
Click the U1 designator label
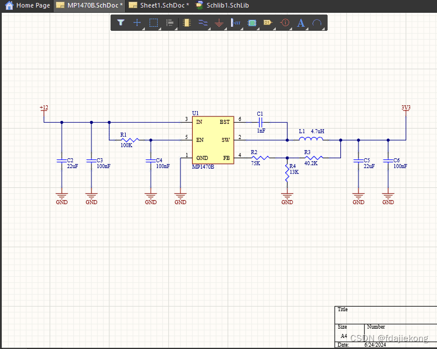tap(196, 113)
